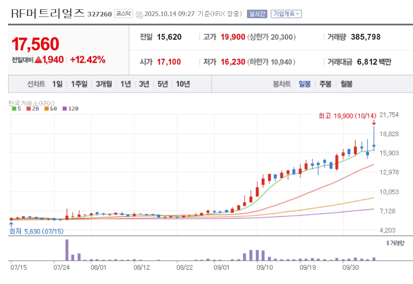Click the red arrow under 최고 19,900

point(374,123)
